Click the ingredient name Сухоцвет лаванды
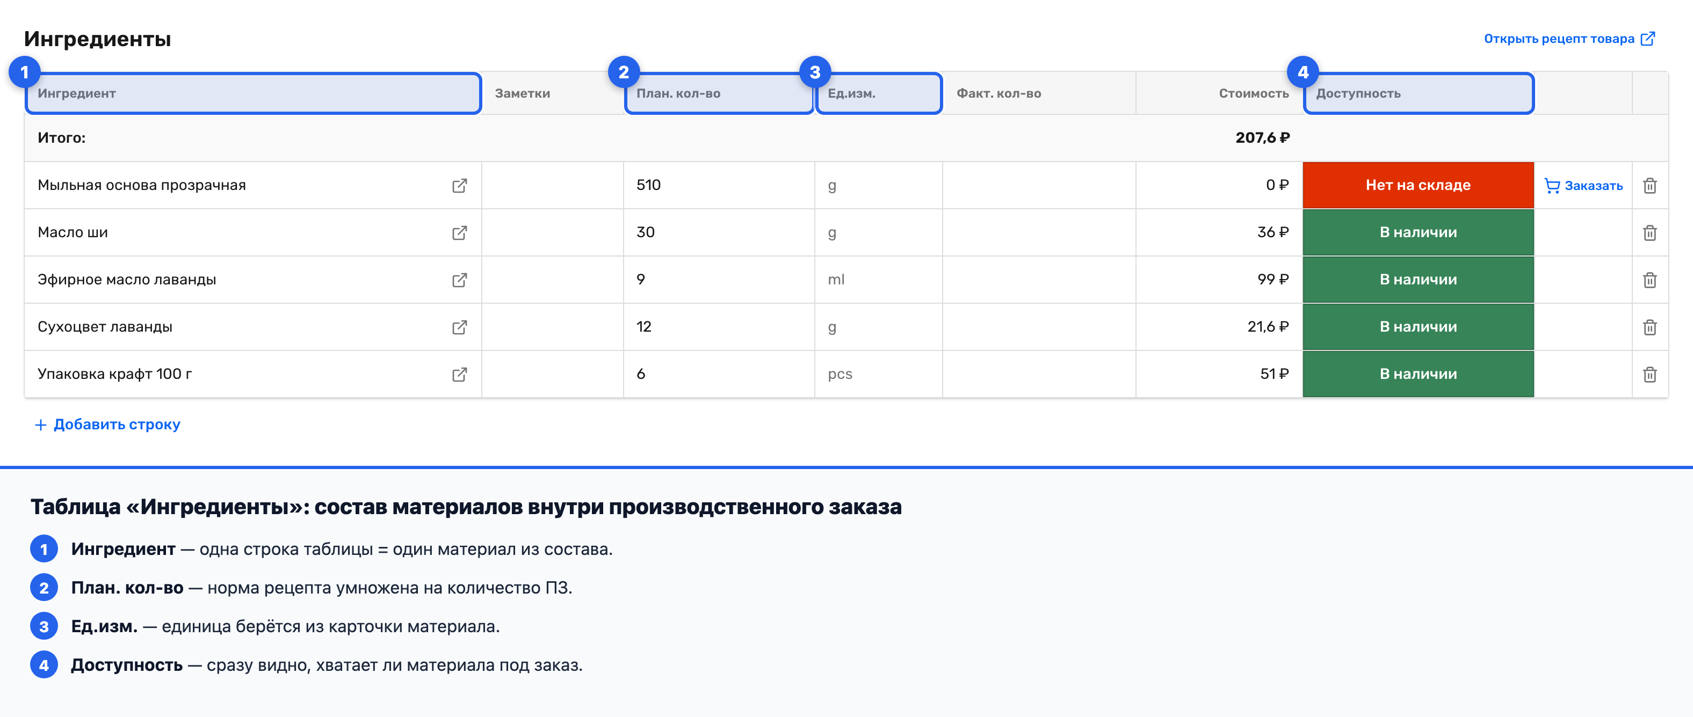The height and width of the screenshot is (717, 1693). coord(105,327)
